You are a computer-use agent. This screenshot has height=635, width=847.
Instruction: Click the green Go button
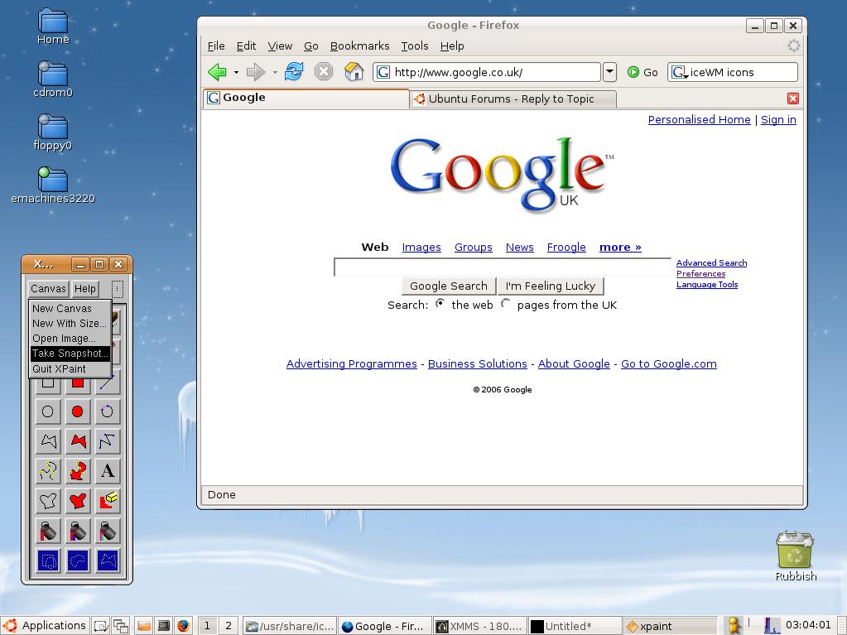coord(642,72)
